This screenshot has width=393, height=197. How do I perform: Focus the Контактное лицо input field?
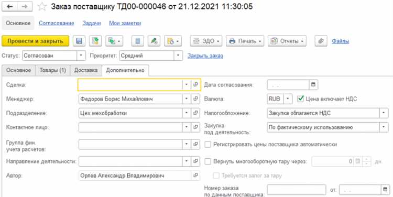[x=130, y=127]
